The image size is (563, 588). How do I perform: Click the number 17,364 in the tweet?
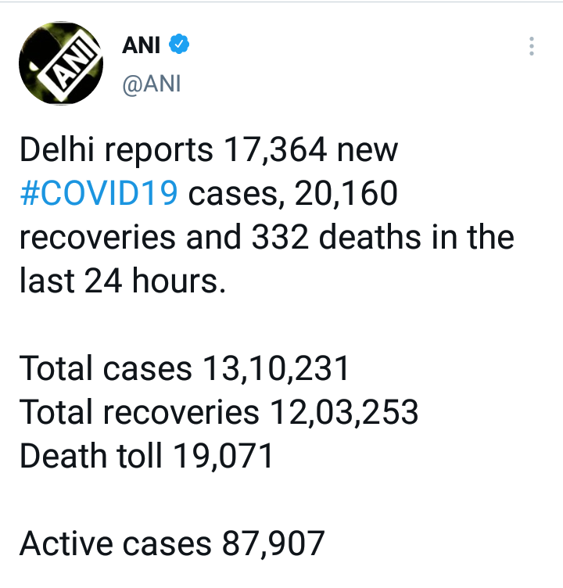274,150
